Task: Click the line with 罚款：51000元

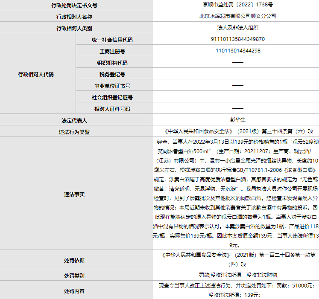Action: [237, 286]
